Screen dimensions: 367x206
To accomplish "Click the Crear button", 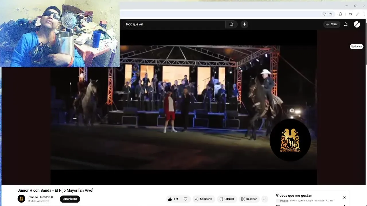I will [x=331, y=24].
